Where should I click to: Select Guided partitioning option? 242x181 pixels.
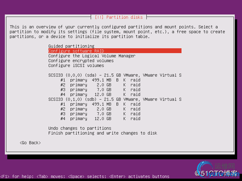pos(71,46)
